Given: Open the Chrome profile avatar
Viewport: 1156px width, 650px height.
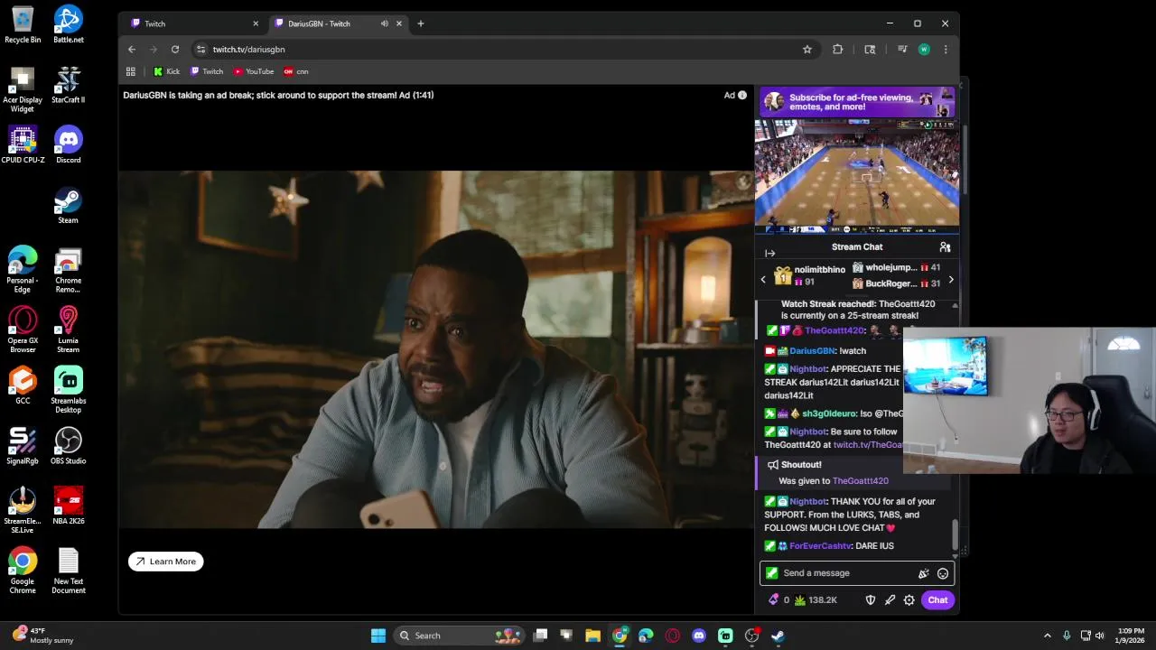Looking at the screenshot, I should [924, 49].
